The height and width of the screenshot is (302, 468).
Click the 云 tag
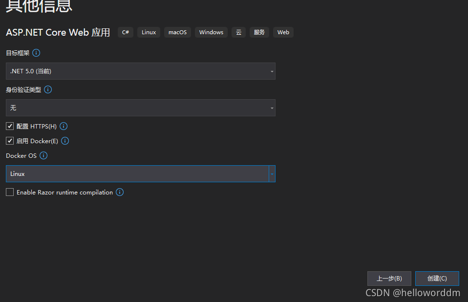(x=239, y=32)
